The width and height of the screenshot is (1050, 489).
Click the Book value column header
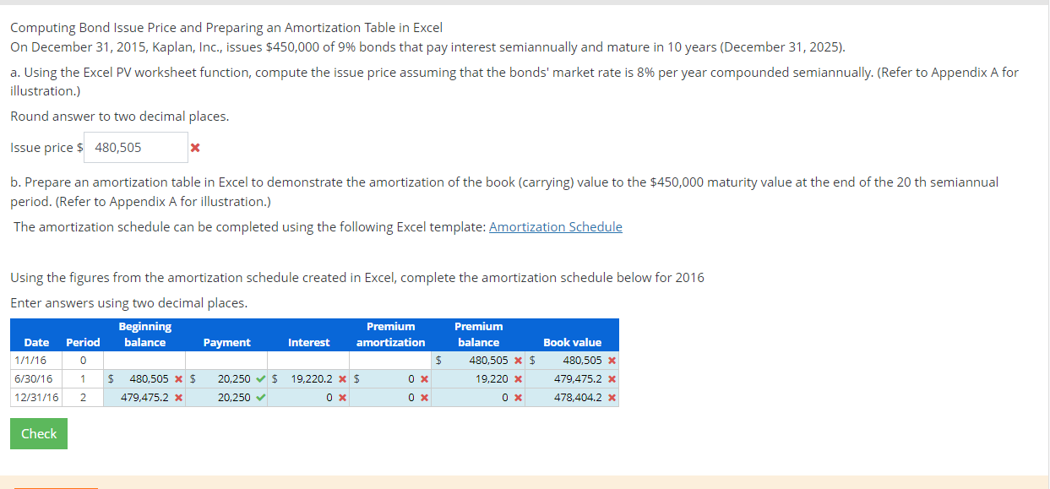point(572,342)
